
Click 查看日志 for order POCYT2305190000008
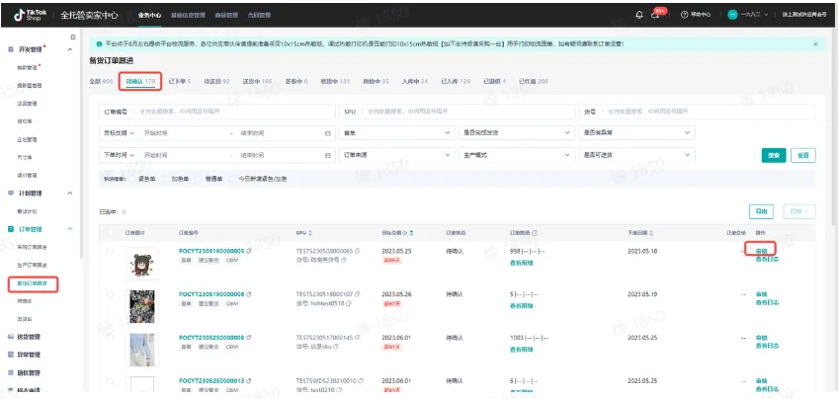point(767,302)
